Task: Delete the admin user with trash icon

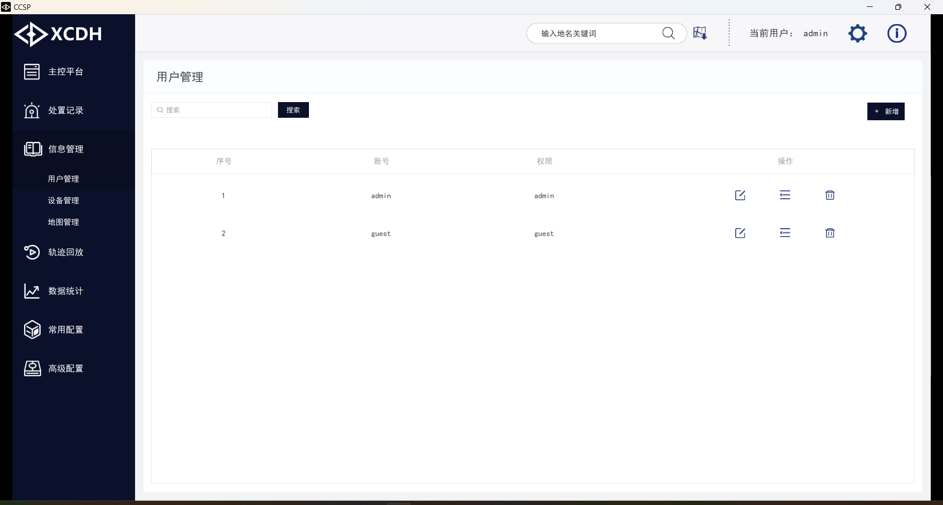Action: pyautogui.click(x=830, y=195)
